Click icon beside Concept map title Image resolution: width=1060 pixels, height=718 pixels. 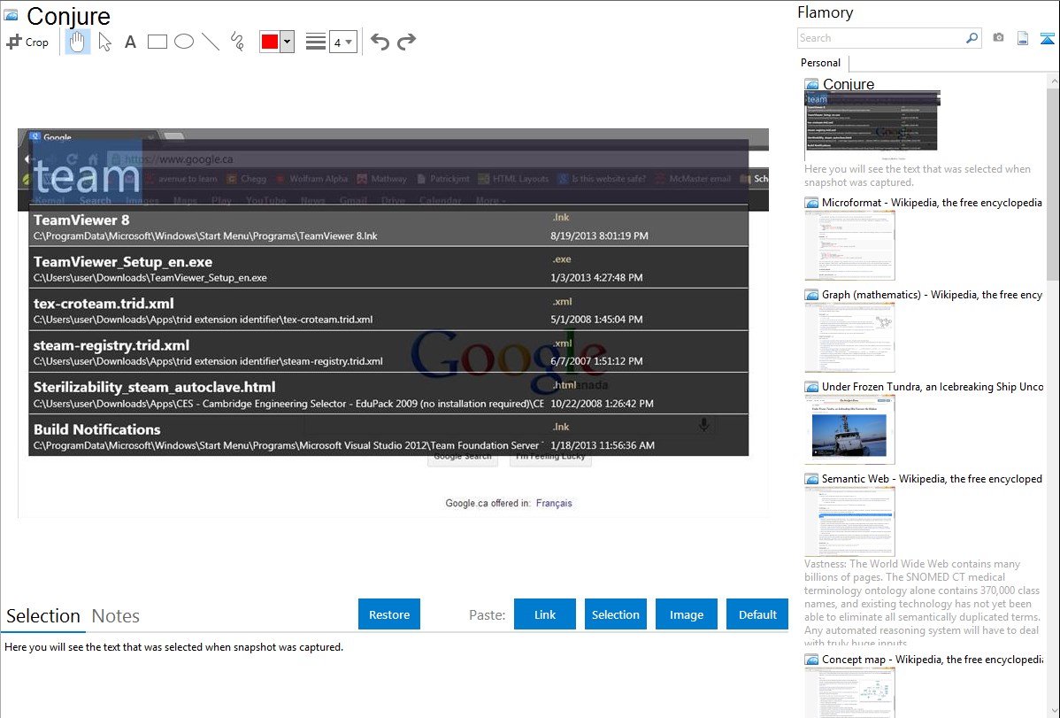pos(811,659)
